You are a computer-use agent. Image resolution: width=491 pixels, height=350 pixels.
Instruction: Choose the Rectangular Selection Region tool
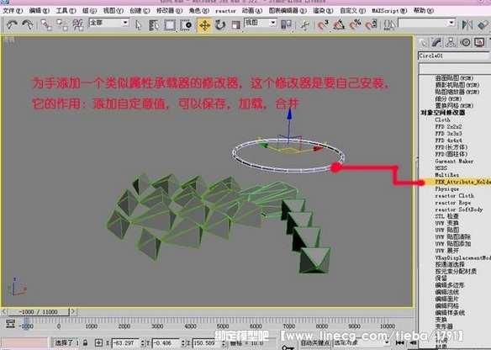170,25
